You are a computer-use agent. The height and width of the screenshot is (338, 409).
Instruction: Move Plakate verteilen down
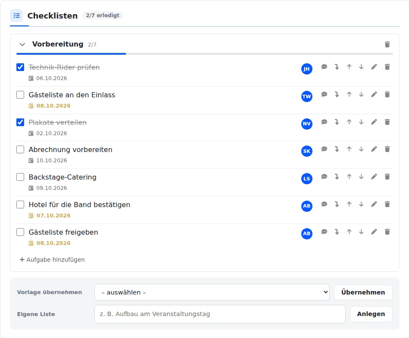tap(361, 122)
